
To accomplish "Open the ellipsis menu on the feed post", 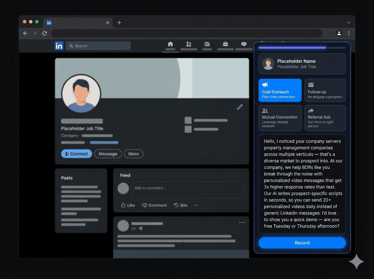I will click(242, 222).
